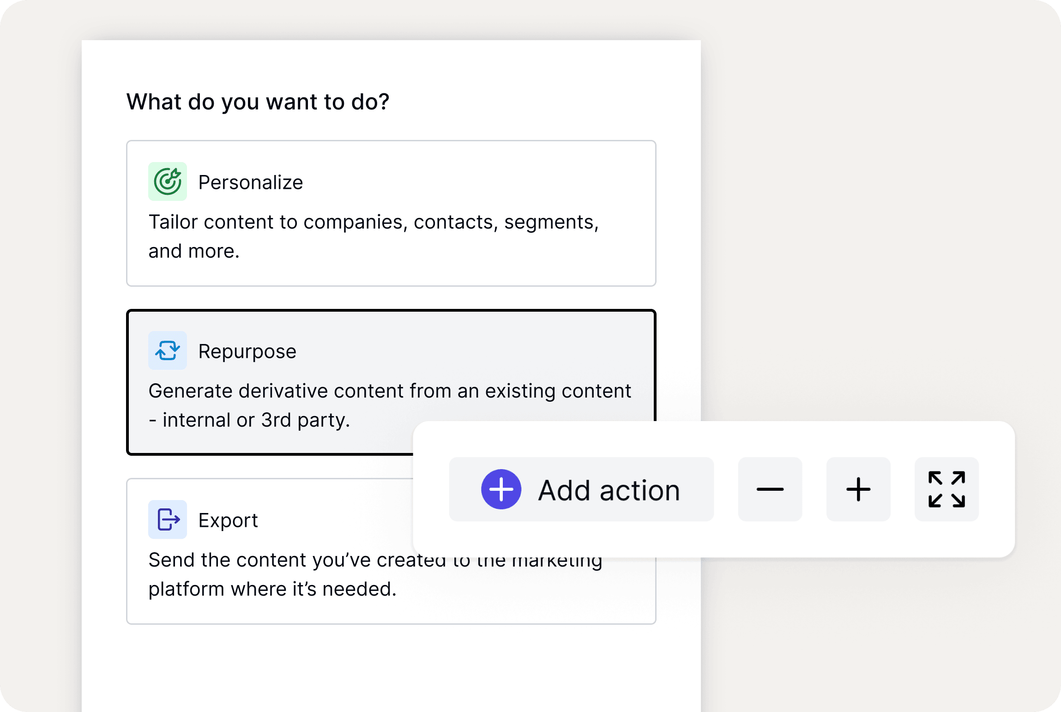The image size is (1061, 712).
Task: Select the Export option title
Action: [228, 520]
